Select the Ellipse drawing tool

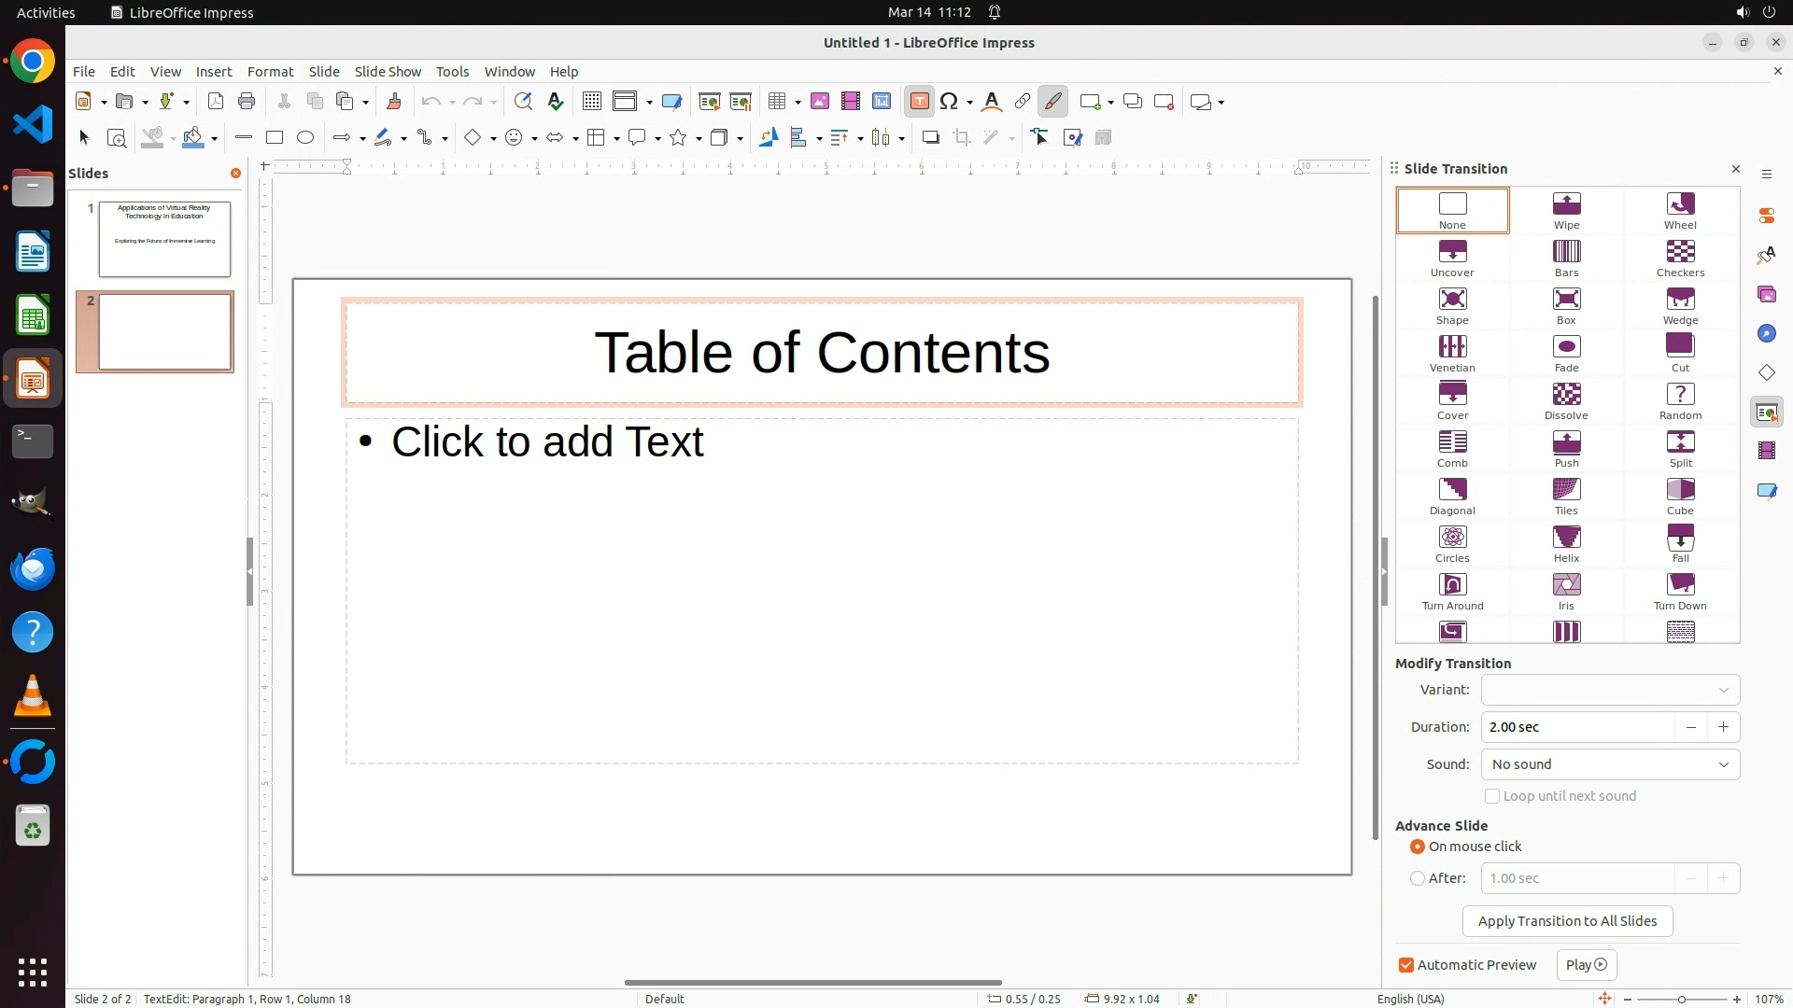pos(305,138)
